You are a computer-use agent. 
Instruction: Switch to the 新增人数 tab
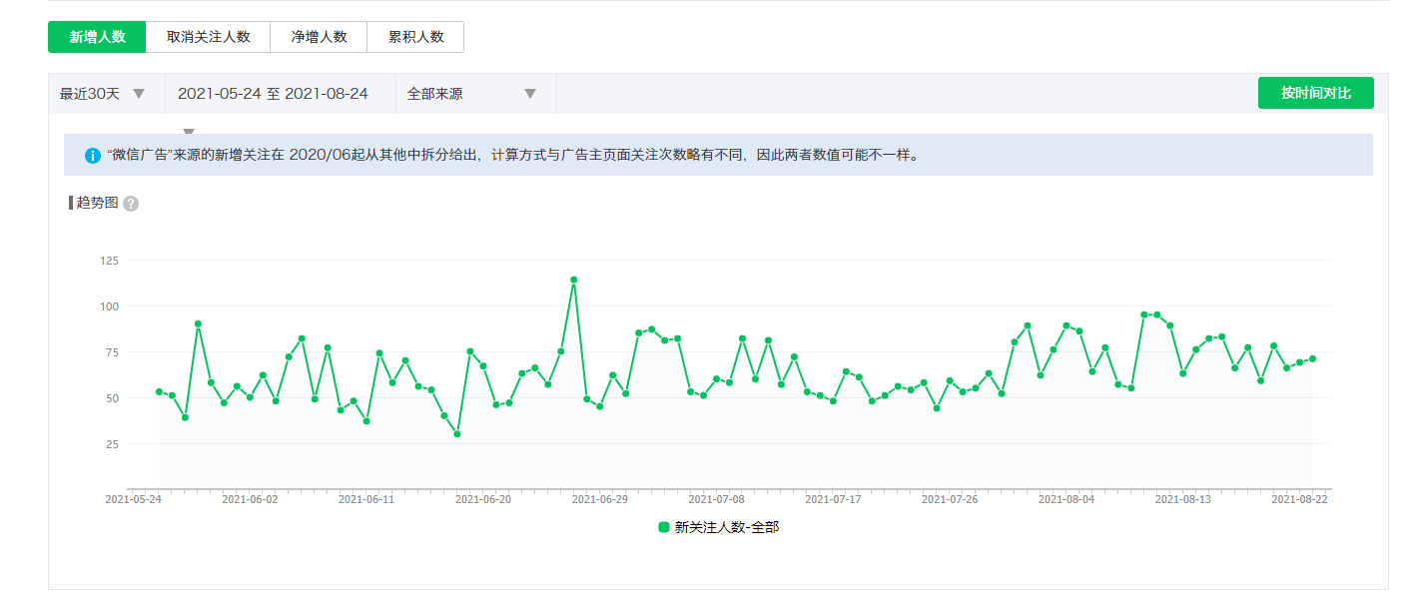(97, 37)
